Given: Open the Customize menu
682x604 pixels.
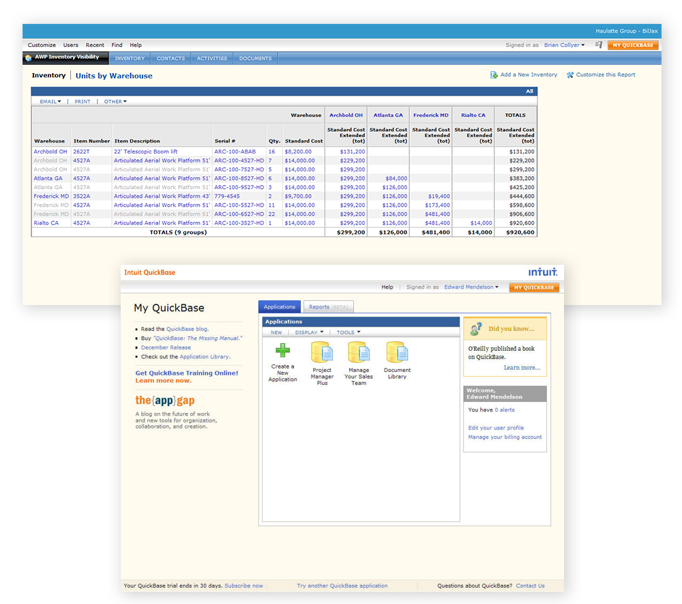Looking at the screenshot, I should point(42,45).
